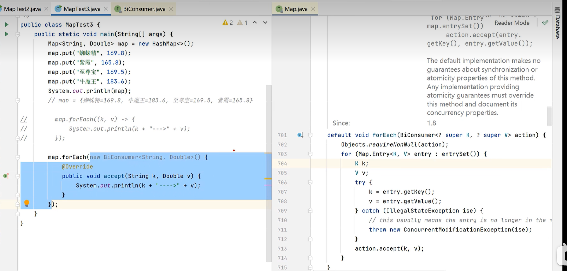Go to next highlighted error arrow
The image size is (567, 271).
pyautogui.click(x=265, y=23)
